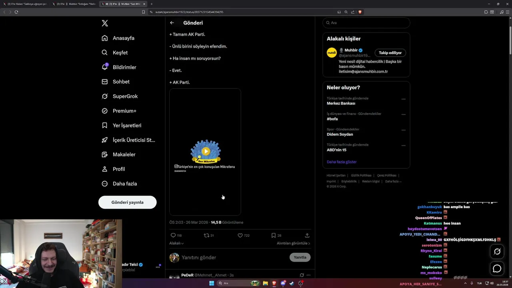
Task: Play the Sarı Mikrofon video
Action: tap(206, 151)
